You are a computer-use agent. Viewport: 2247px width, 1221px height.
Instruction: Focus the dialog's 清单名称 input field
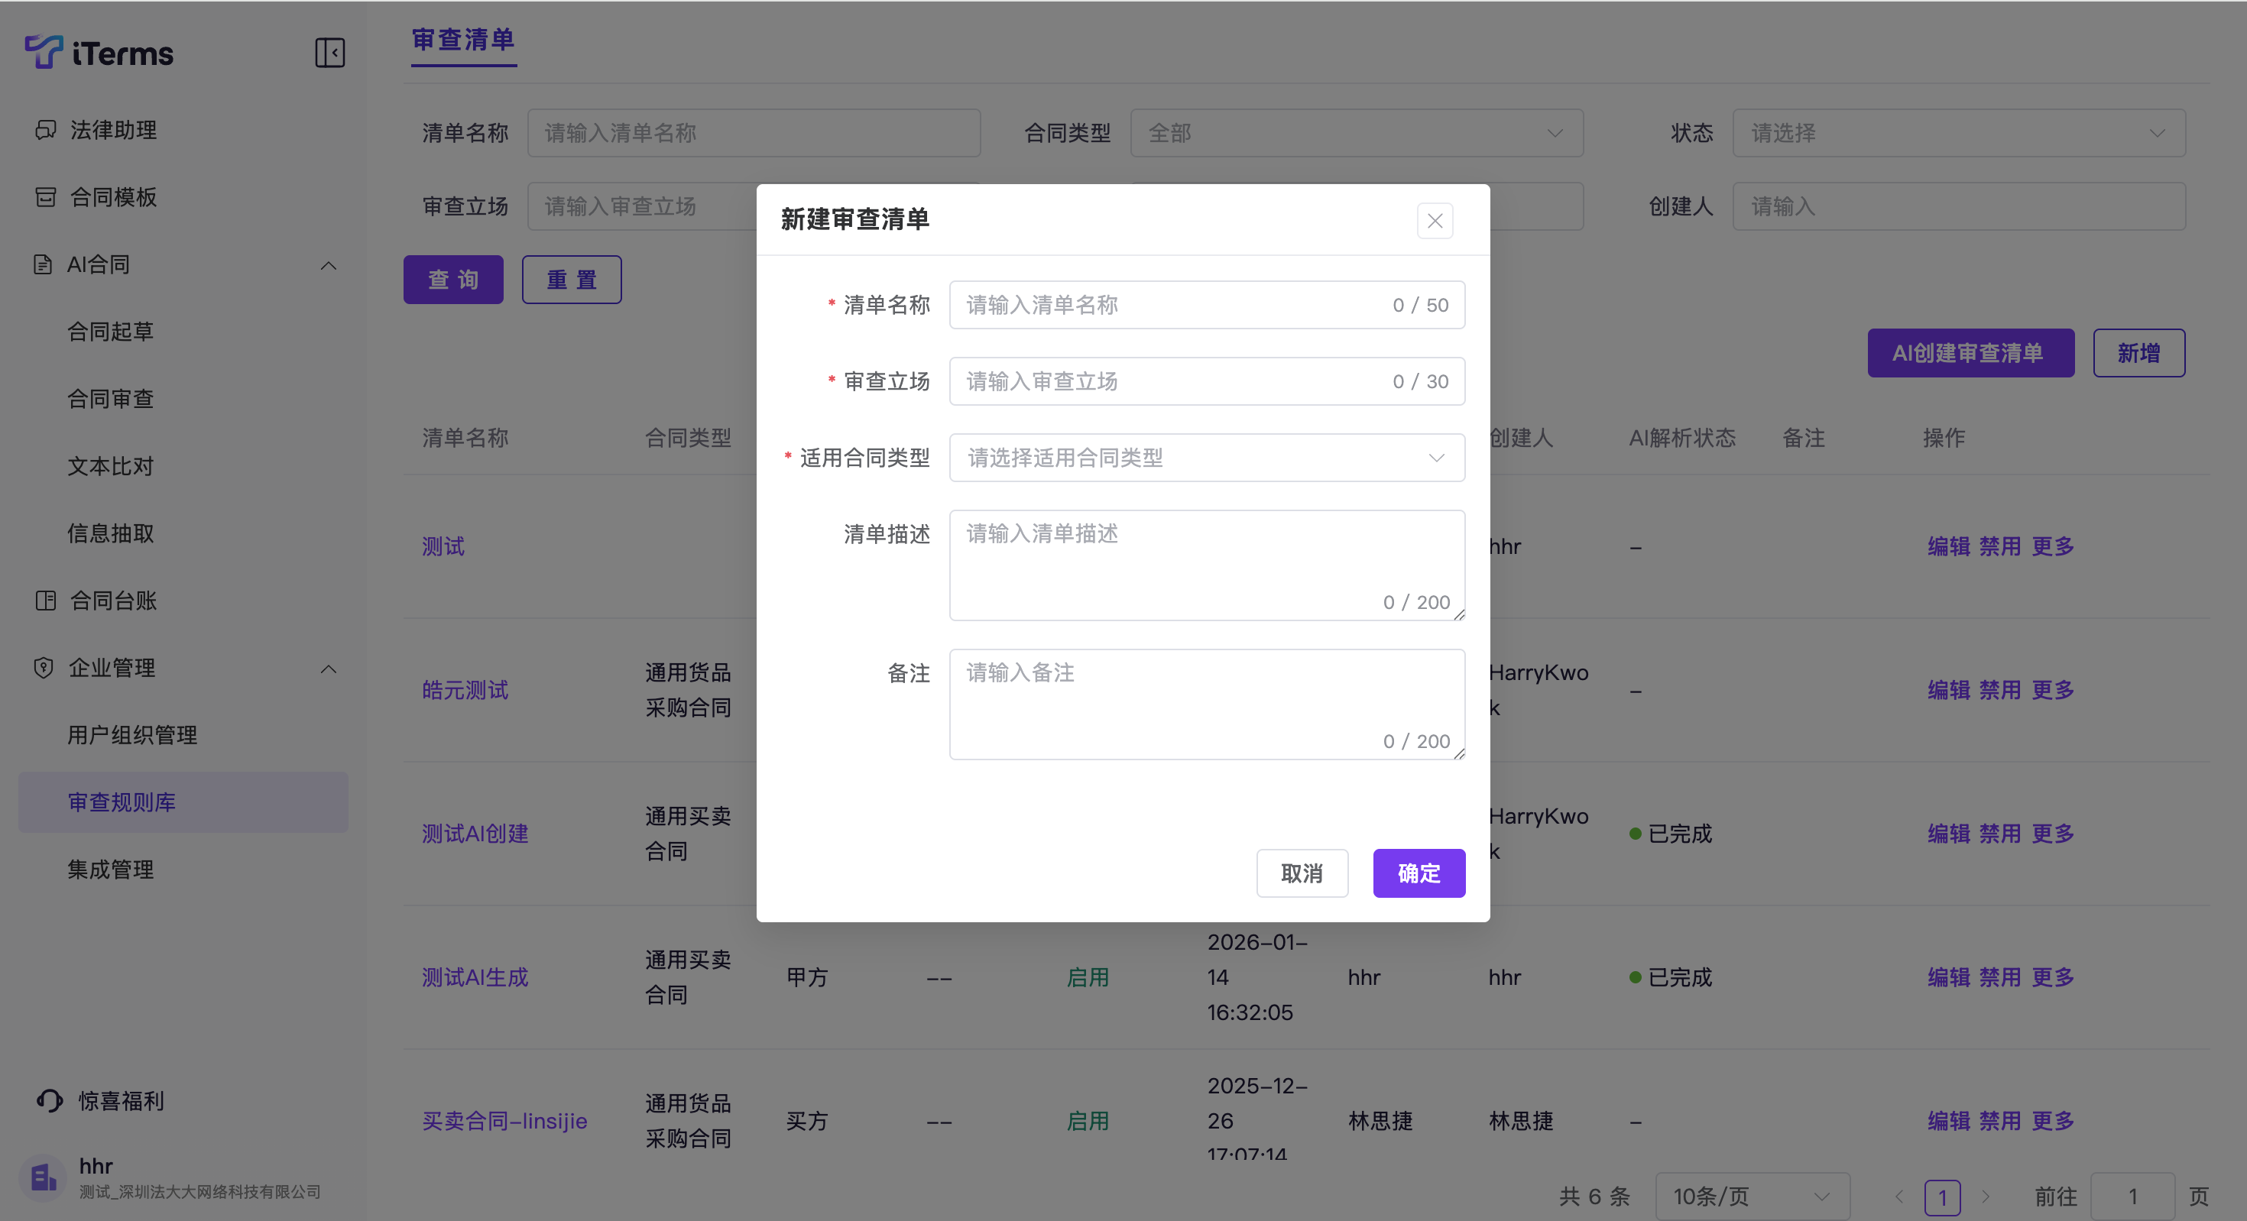click(1169, 306)
